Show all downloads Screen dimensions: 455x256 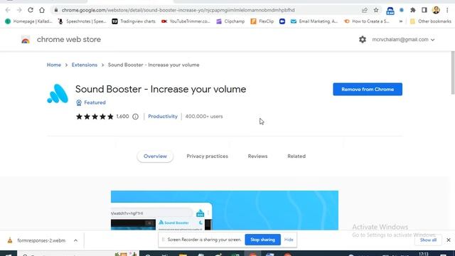pos(428,240)
